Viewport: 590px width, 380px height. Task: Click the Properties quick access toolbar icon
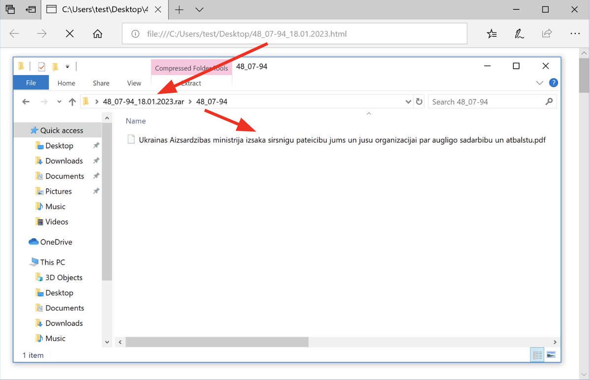(x=41, y=66)
